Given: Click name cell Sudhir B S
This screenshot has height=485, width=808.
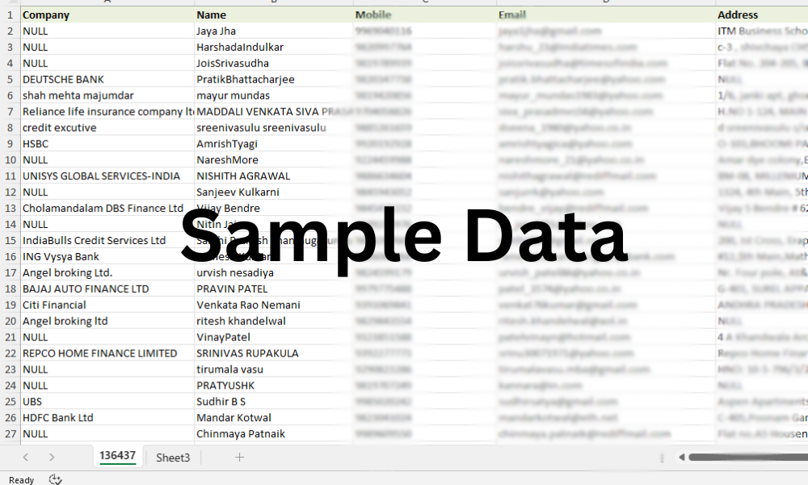Looking at the screenshot, I should pos(274,402).
